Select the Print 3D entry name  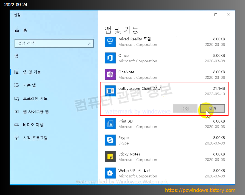click(x=126, y=121)
